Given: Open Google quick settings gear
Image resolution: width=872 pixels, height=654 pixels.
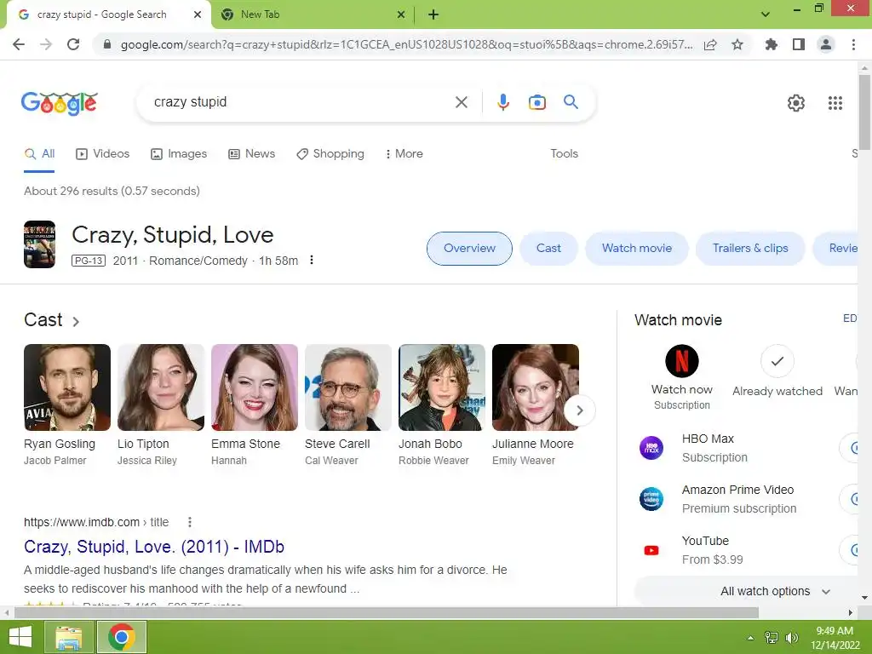Looking at the screenshot, I should (x=796, y=103).
